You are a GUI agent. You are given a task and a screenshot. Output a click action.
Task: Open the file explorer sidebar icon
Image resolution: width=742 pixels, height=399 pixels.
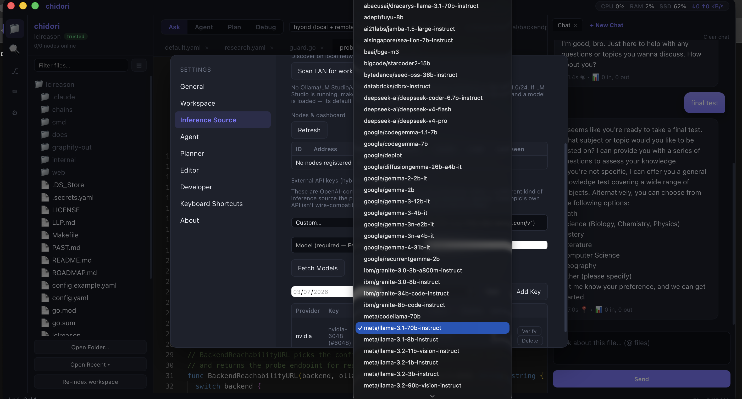pos(14,28)
